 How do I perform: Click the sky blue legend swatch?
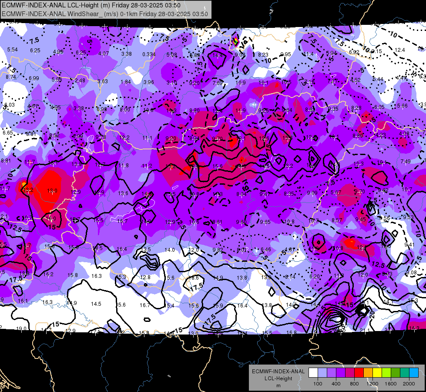(414, 373)
